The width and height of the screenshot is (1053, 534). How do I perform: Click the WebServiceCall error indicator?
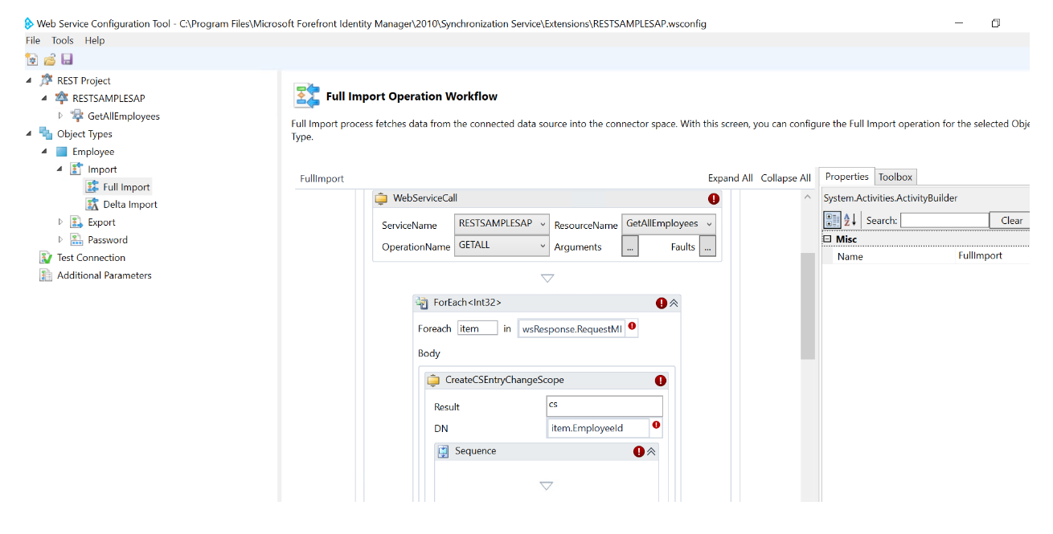coord(714,198)
